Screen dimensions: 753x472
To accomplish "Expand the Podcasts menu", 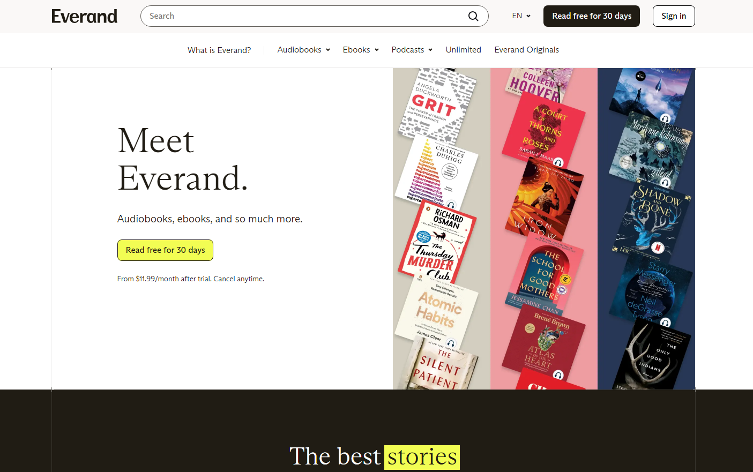I will [412, 50].
